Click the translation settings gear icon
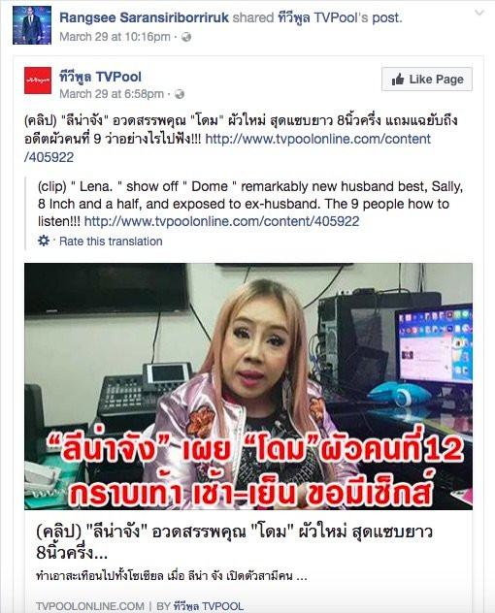This screenshot has height=613, width=495. (44, 241)
